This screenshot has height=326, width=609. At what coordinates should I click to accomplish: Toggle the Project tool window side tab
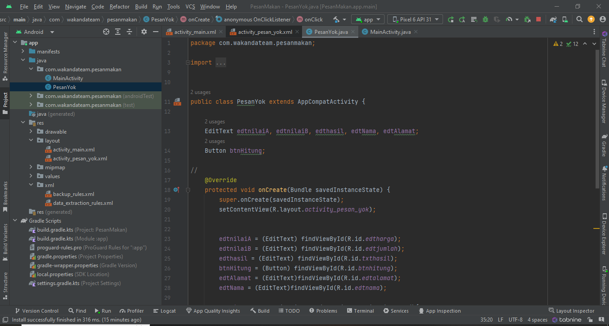pyautogui.click(x=5, y=103)
